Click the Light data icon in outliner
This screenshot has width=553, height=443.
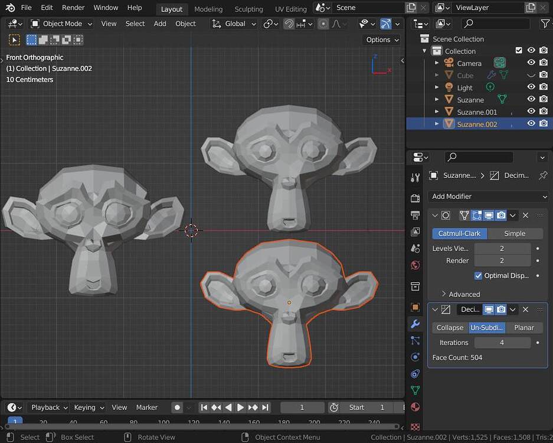(490, 87)
